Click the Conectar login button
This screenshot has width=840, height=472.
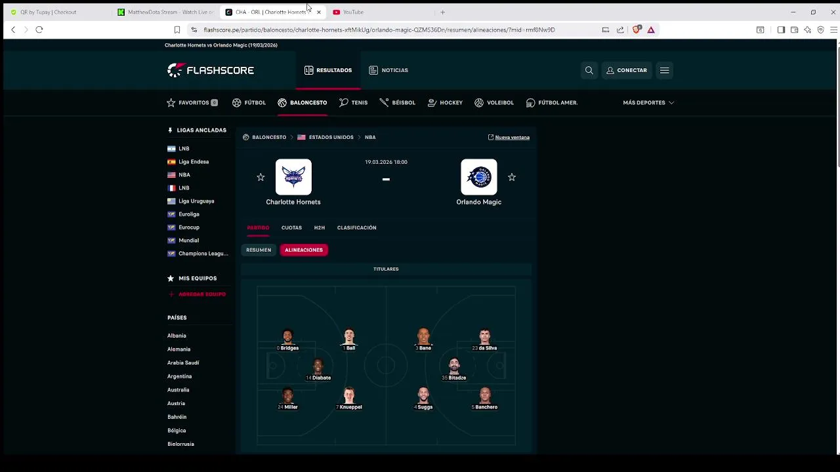point(627,70)
